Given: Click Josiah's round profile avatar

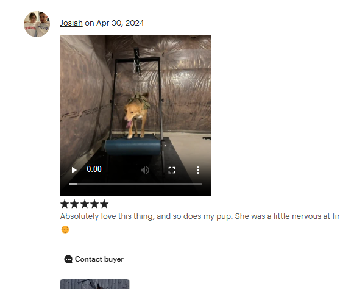Looking at the screenshot, I should point(37,24).
